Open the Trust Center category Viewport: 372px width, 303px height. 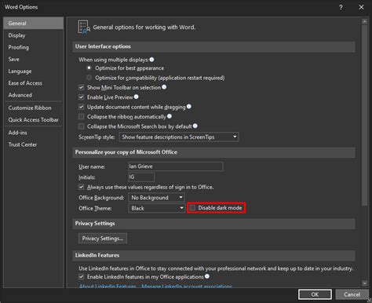(34, 144)
